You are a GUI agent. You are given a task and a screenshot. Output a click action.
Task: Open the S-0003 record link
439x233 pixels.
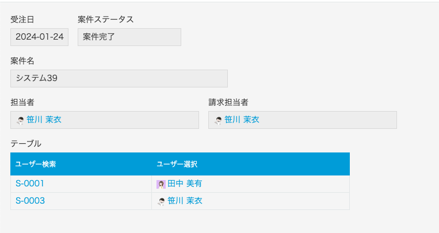[x=30, y=201]
